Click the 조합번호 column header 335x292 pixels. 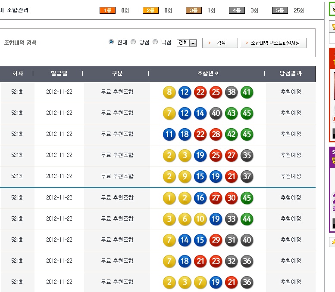tap(208, 74)
